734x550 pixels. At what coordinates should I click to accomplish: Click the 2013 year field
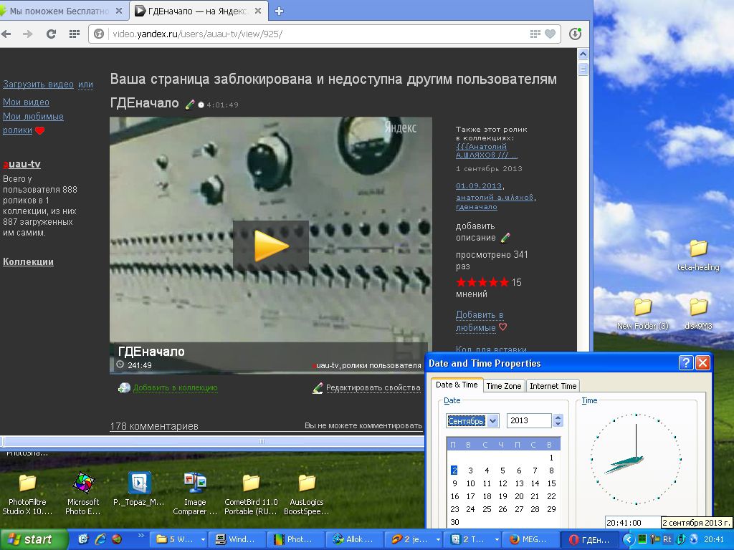529,420
